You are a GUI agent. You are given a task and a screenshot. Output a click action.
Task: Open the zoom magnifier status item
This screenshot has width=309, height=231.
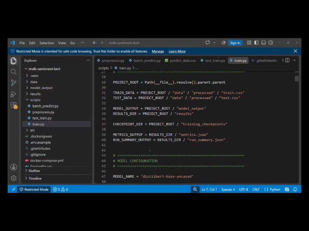[x=195, y=189]
